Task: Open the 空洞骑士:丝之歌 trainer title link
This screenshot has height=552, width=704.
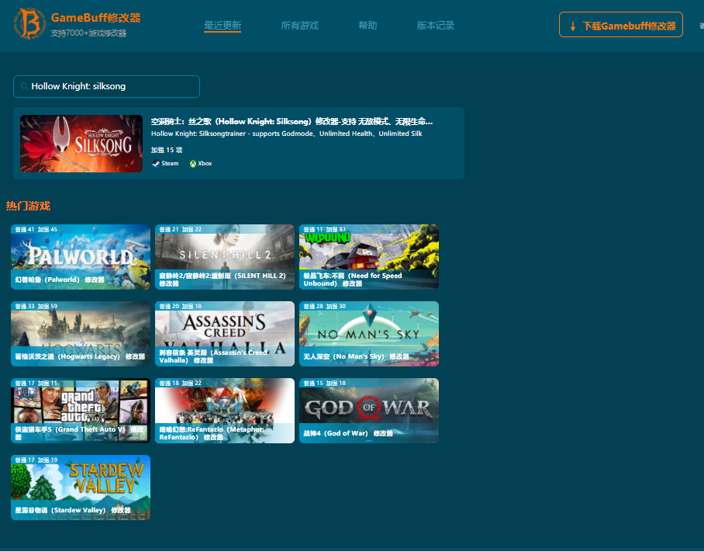Action: 292,121
